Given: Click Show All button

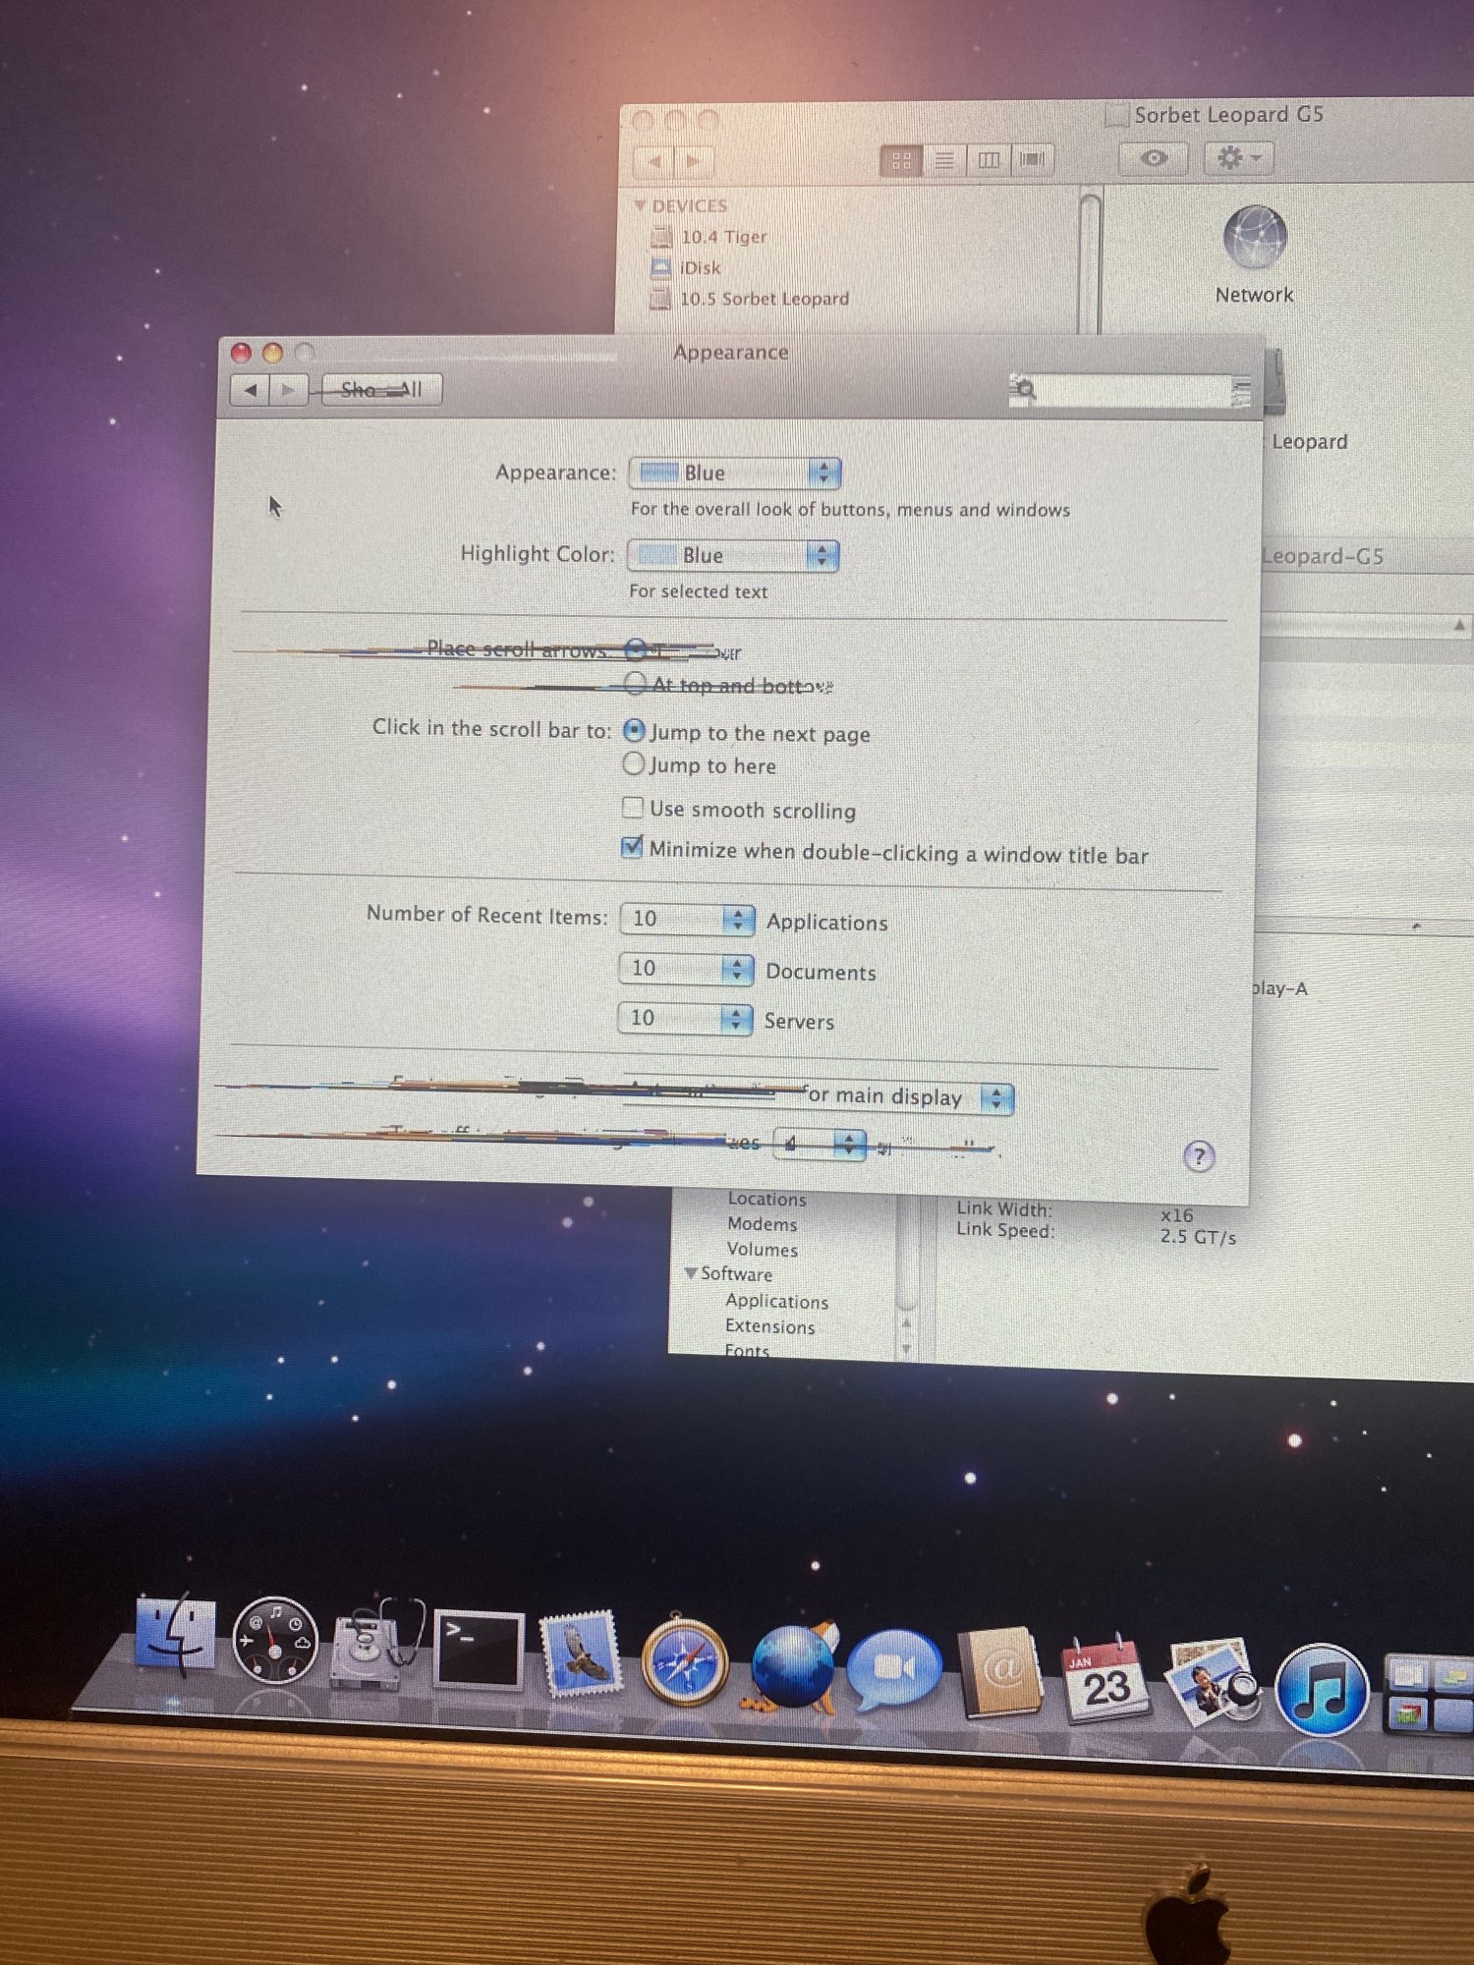Looking at the screenshot, I should pos(381,390).
